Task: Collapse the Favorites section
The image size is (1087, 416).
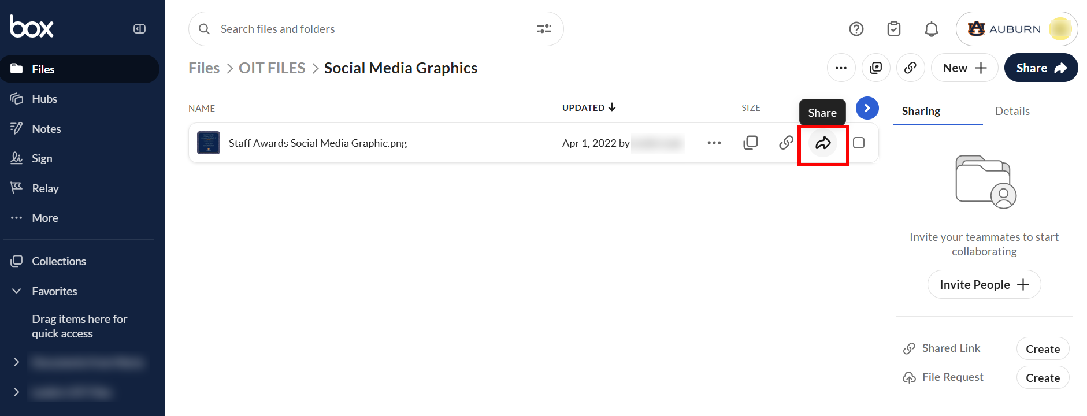Action: click(x=17, y=291)
